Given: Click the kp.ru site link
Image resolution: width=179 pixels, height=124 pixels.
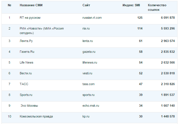Looking at the screenshot, I should (86, 117).
